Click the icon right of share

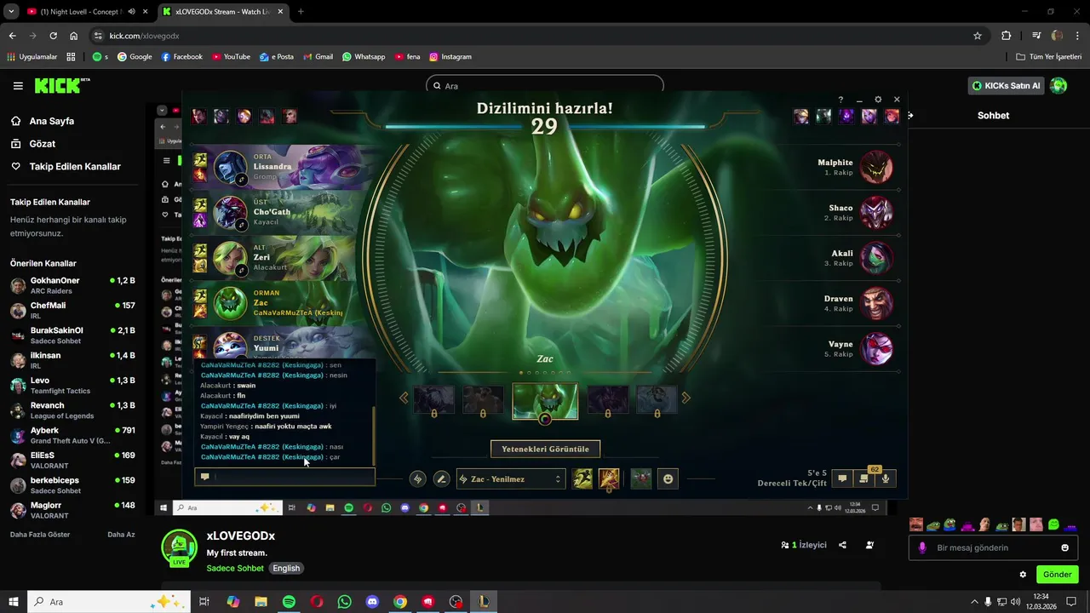[869, 545]
